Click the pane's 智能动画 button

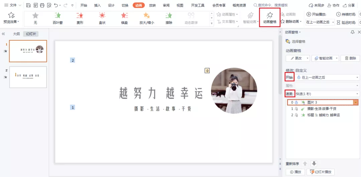pos(325,58)
